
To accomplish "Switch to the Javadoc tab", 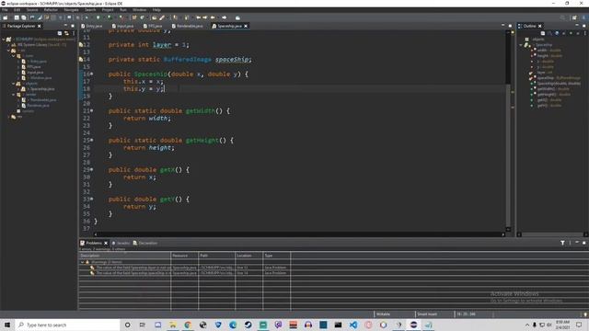I will pyautogui.click(x=121, y=243).
